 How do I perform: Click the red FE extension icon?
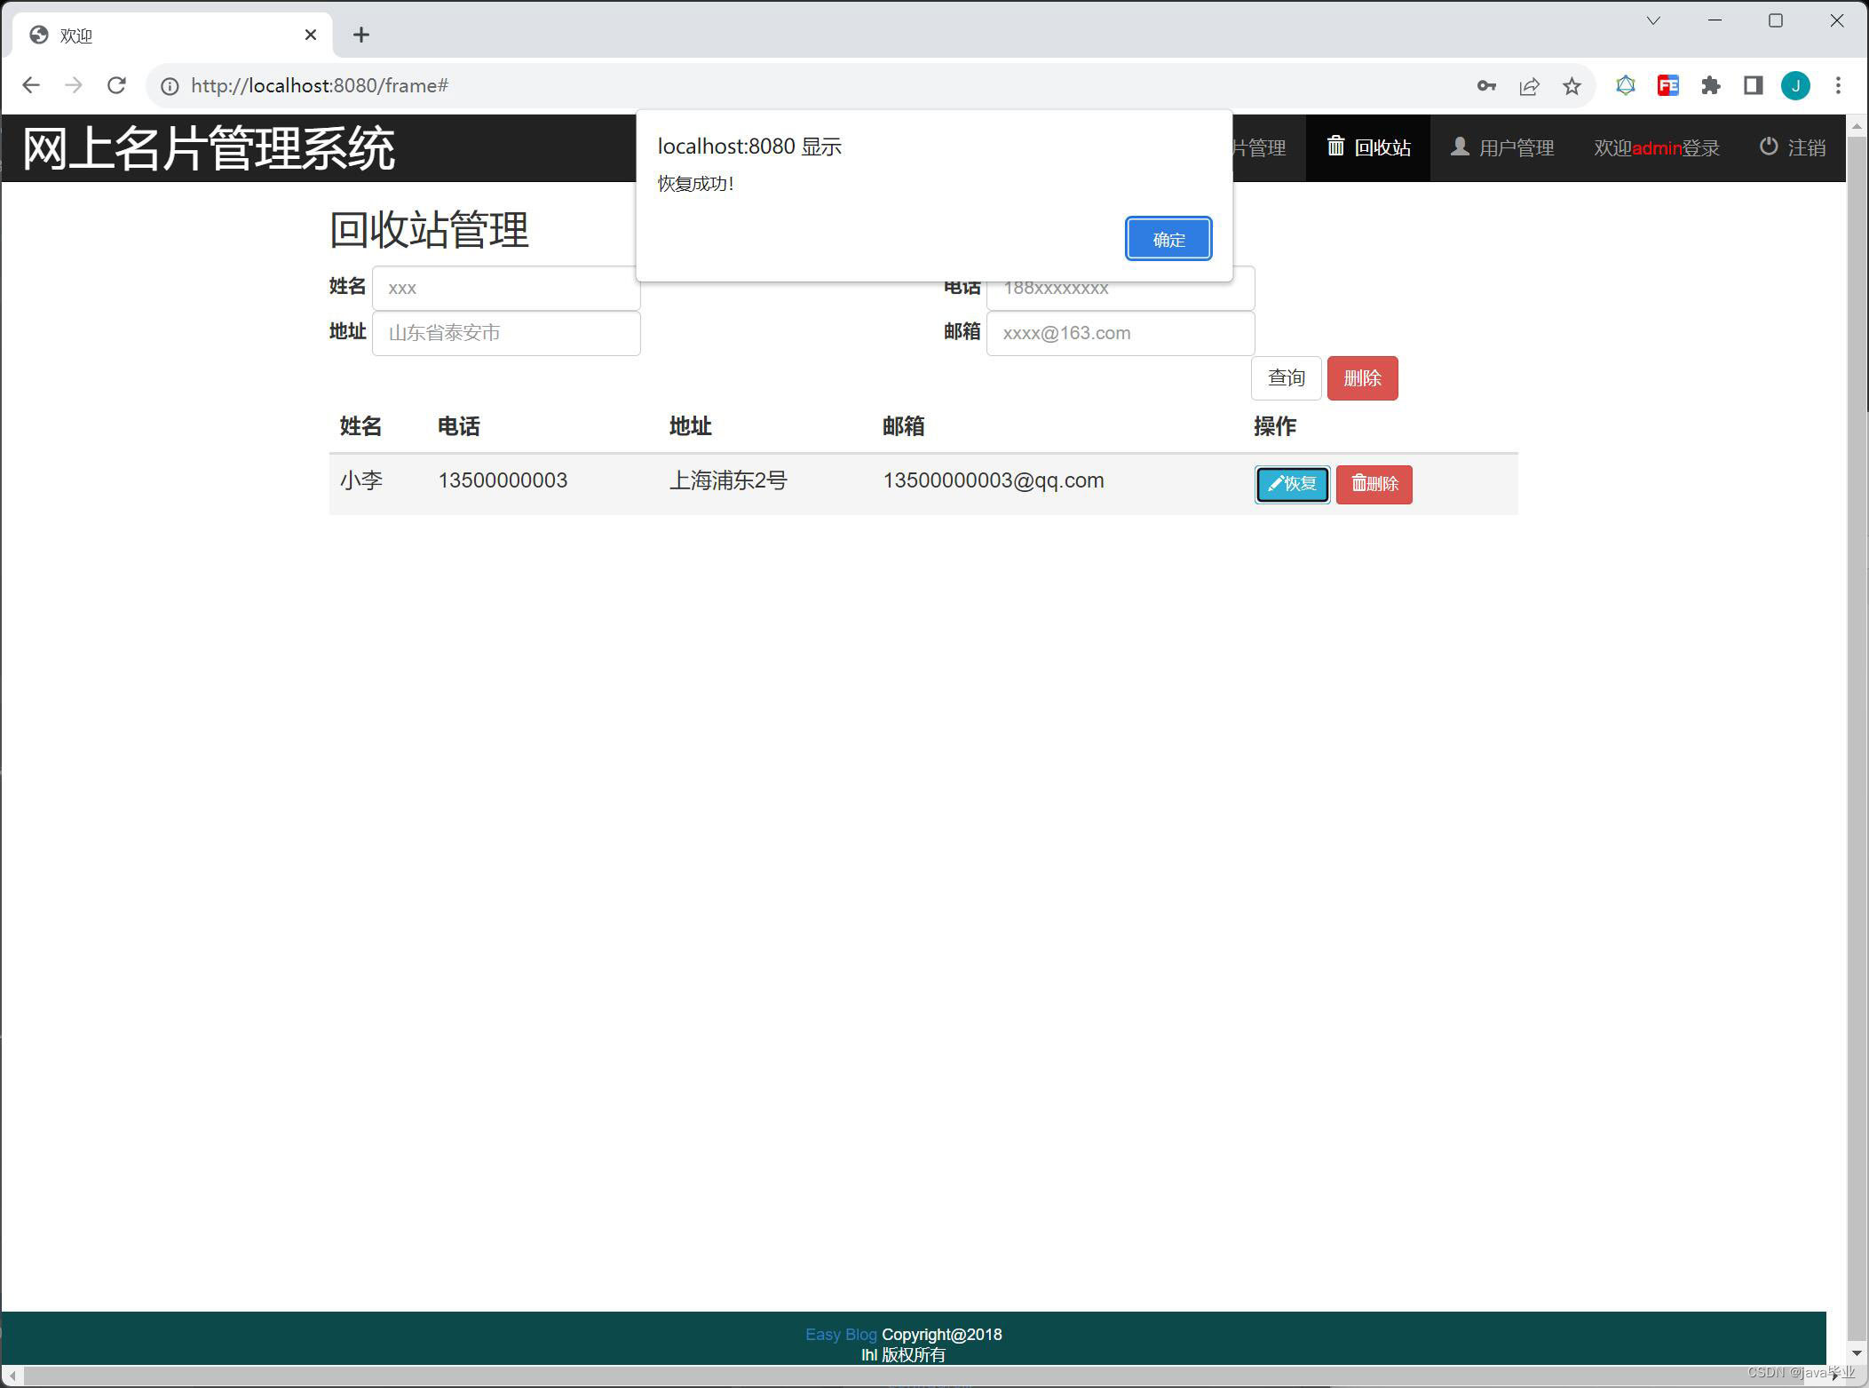tap(1668, 85)
